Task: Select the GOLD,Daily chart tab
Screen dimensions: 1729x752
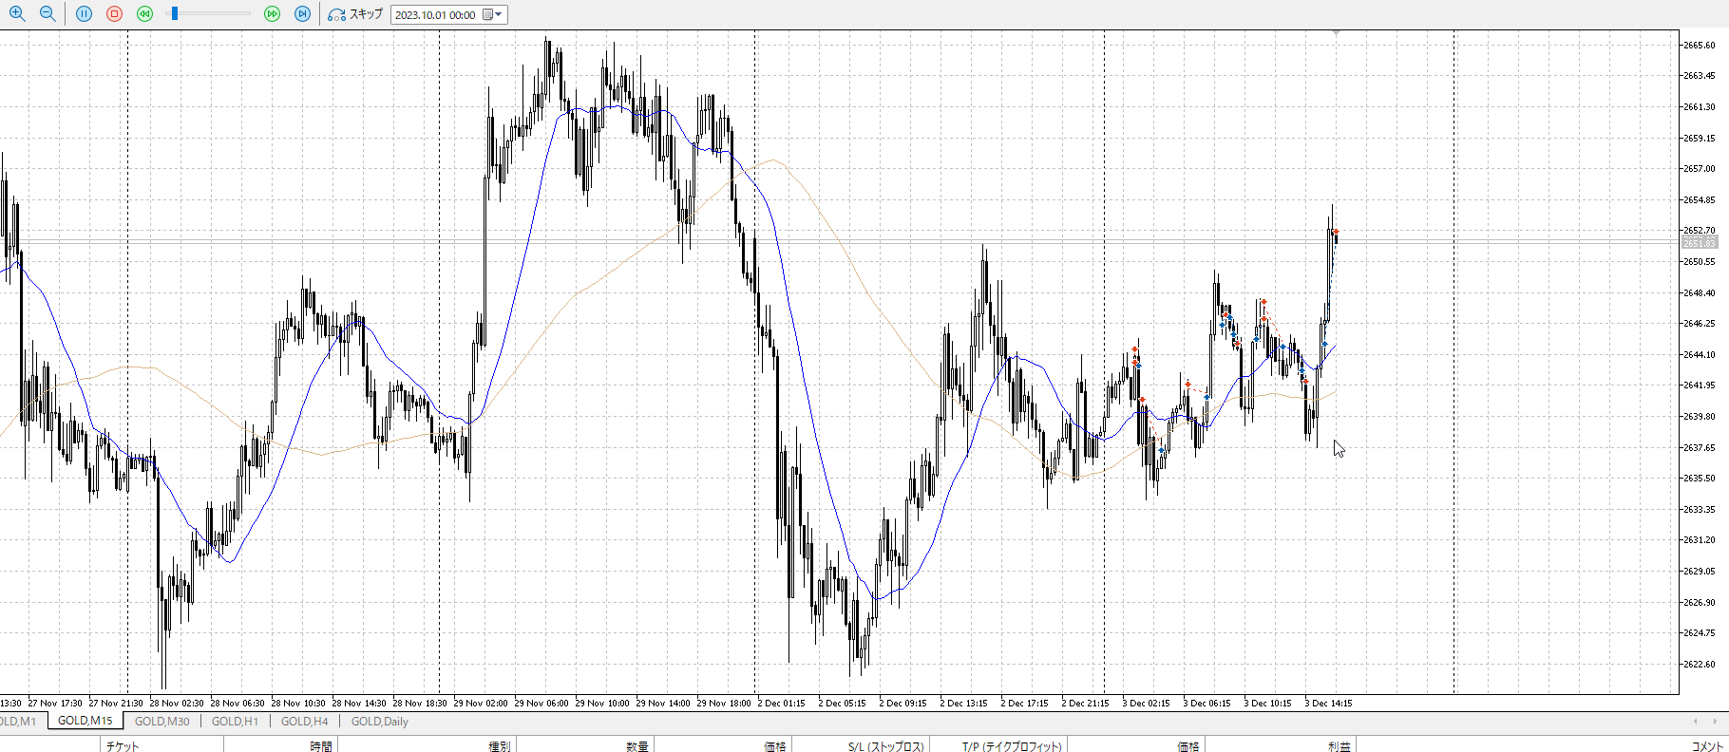Action: 379,722
